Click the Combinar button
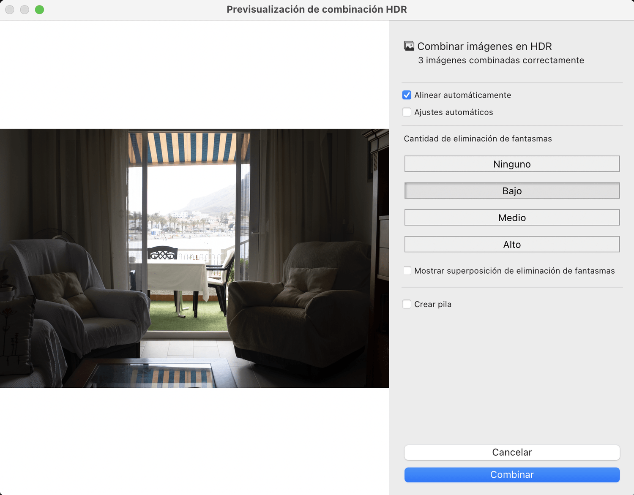The image size is (634, 495). 512,475
